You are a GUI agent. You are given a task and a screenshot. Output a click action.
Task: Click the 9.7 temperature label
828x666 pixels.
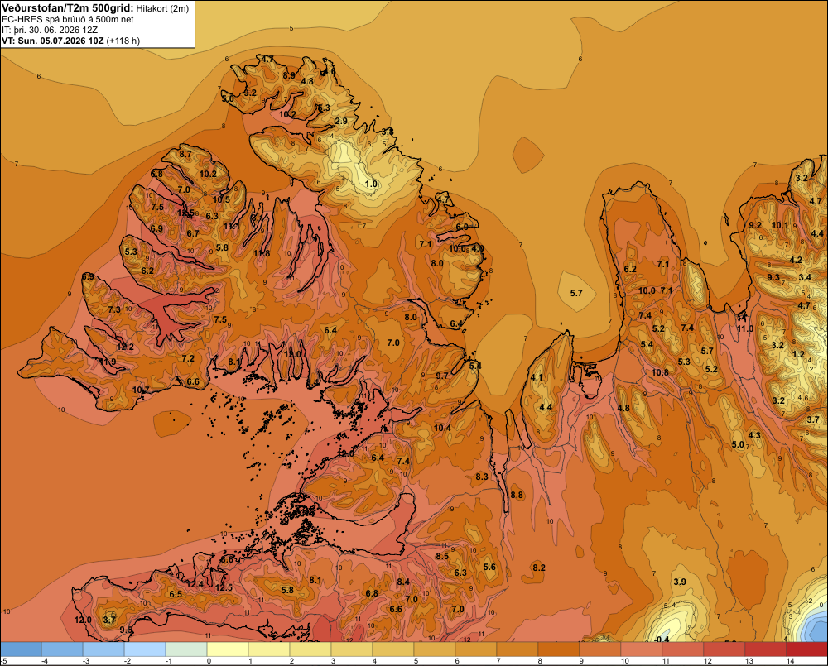[x=442, y=376]
